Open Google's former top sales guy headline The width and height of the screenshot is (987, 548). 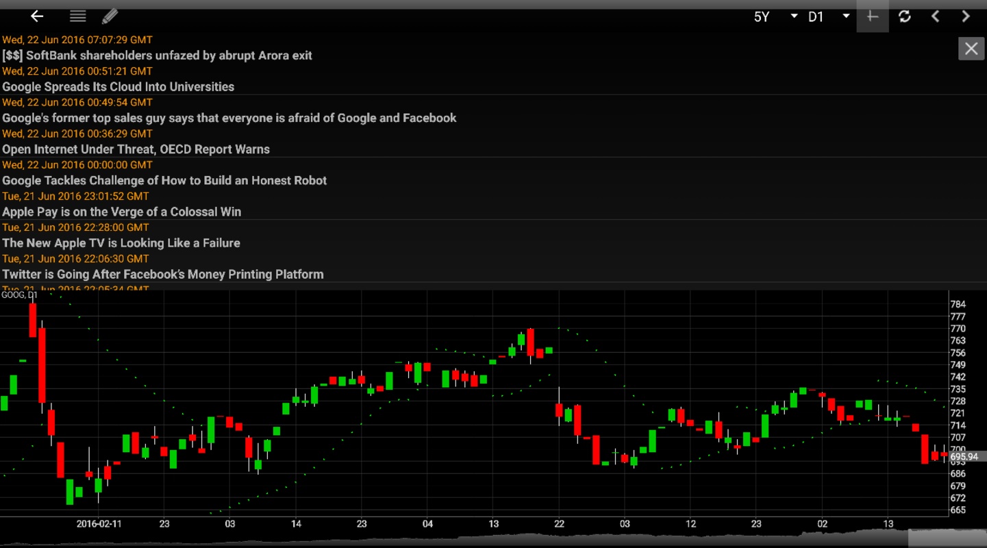[229, 118]
